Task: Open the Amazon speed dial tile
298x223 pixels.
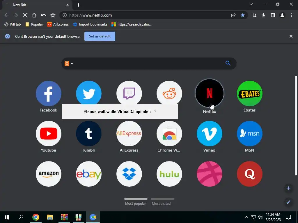Action: pos(49,174)
